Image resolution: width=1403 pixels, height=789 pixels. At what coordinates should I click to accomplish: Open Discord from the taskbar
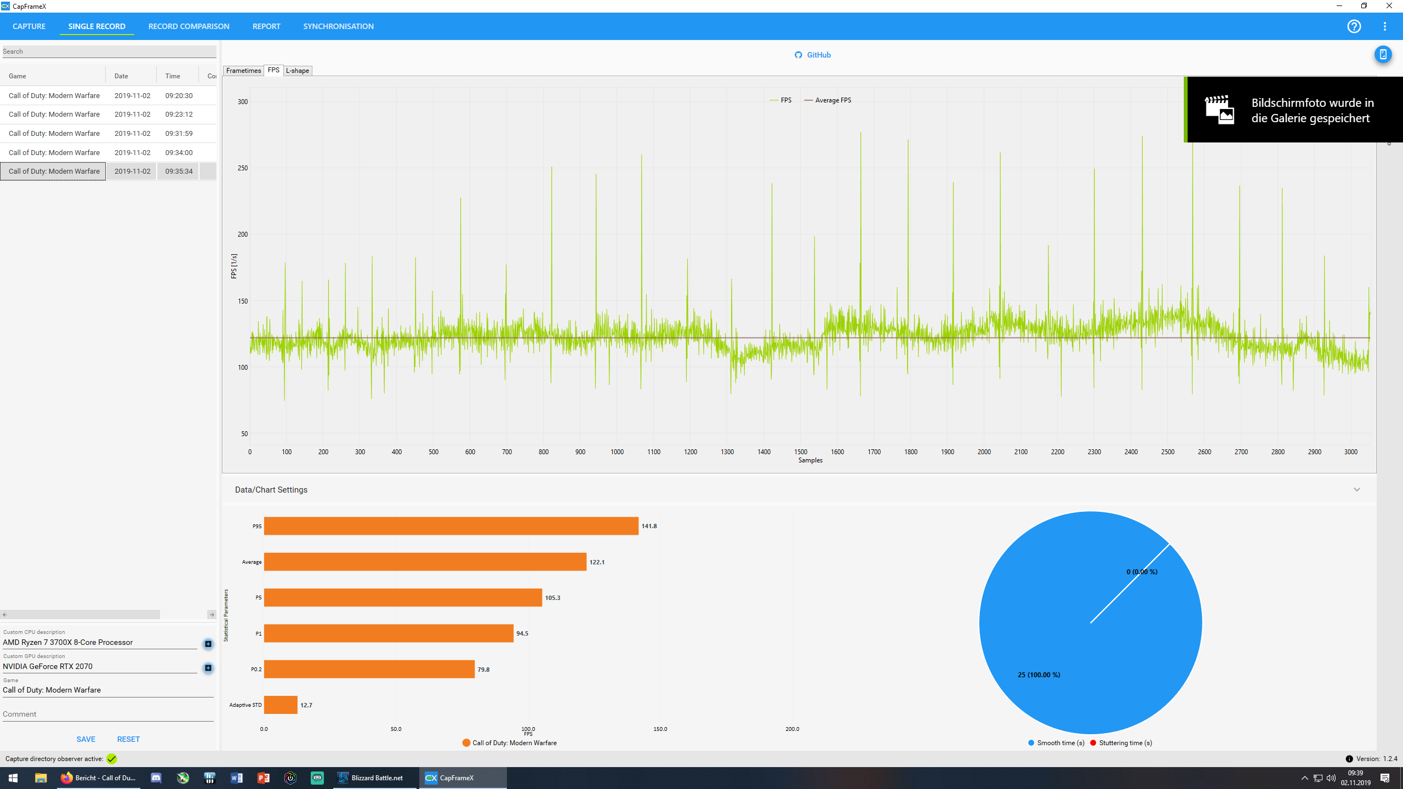coord(156,778)
